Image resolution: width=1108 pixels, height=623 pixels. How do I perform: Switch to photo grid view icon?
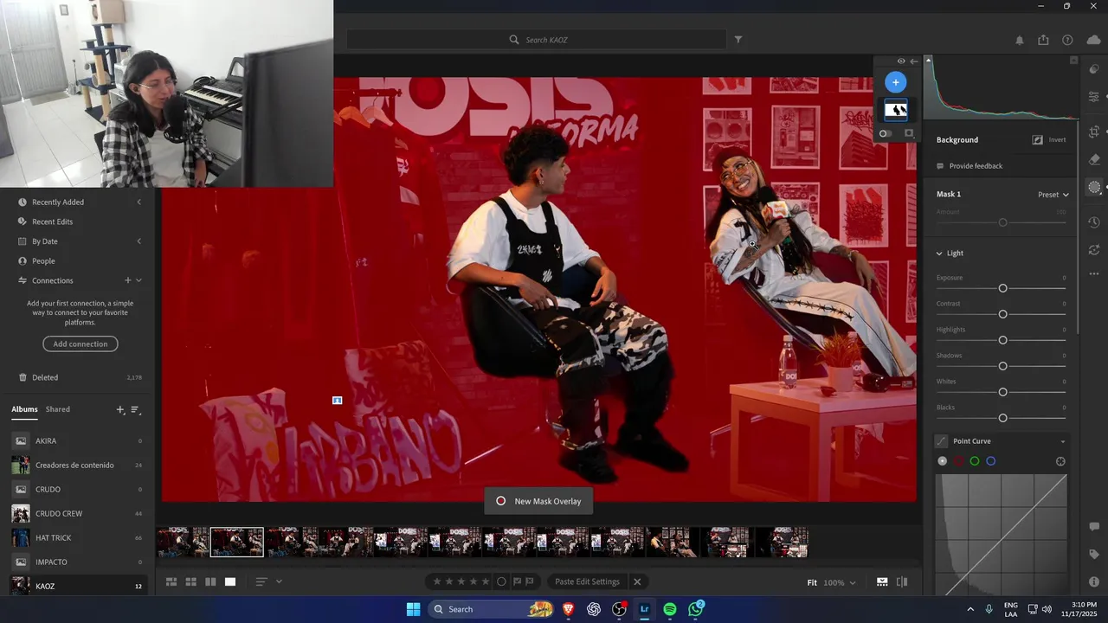click(171, 581)
